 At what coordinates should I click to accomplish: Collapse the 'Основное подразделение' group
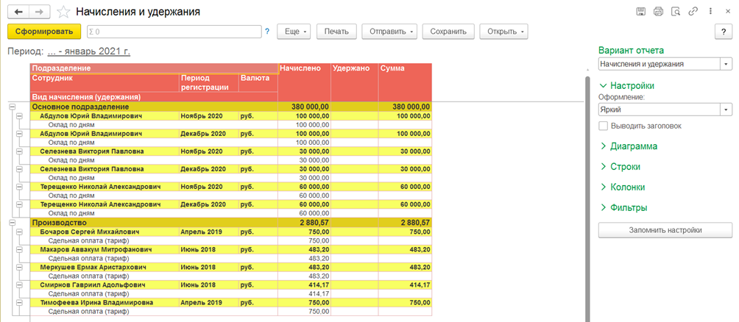[x=12, y=107]
